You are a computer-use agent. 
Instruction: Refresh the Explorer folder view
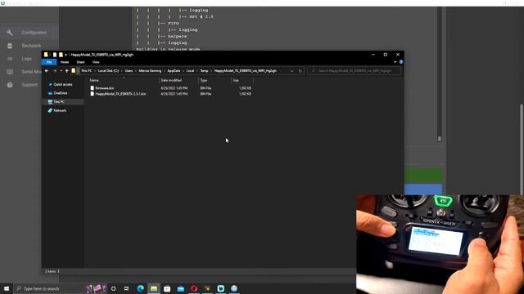(x=300, y=71)
